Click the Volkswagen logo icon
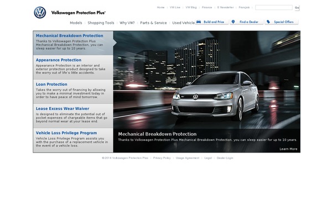This screenshot has width=332, height=221. [40, 13]
